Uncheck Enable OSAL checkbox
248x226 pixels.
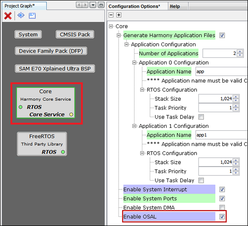222,217
